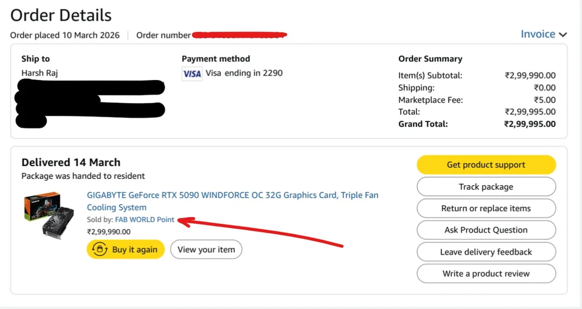
Task: Click the View your item button
Action: [x=206, y=250]
